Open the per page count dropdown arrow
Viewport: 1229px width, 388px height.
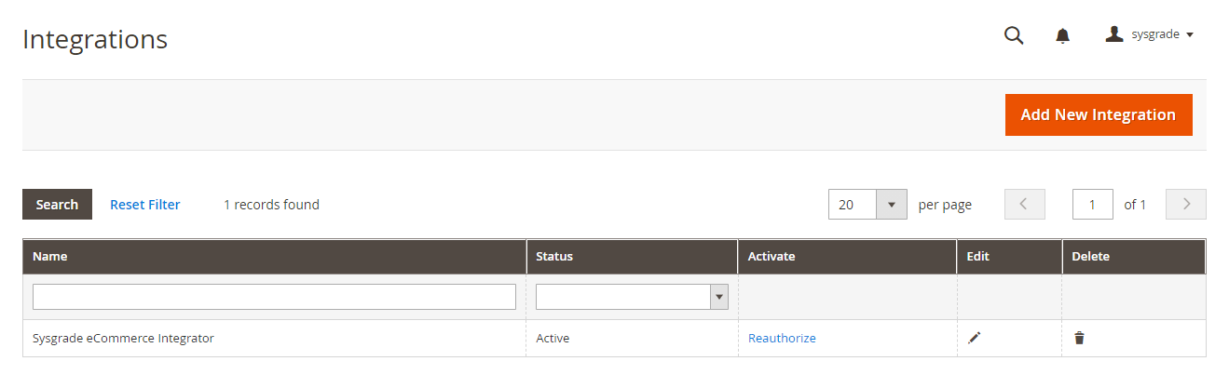coord(892,205)
